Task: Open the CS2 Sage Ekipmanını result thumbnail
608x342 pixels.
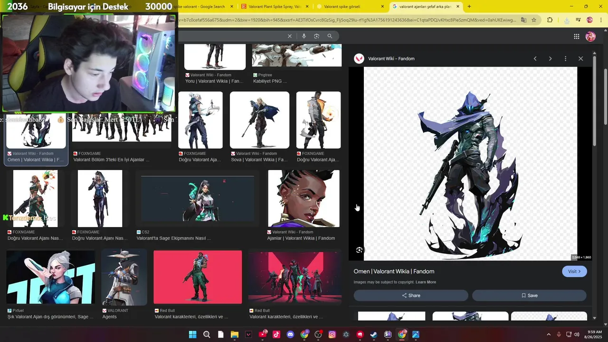Action: [198, 199]
